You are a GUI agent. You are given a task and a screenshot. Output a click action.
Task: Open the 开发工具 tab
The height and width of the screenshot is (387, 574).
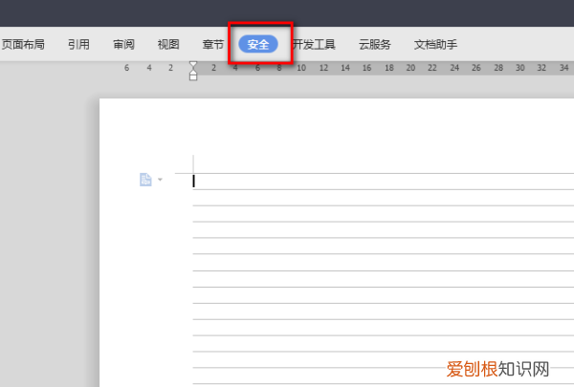coord(314,45)
